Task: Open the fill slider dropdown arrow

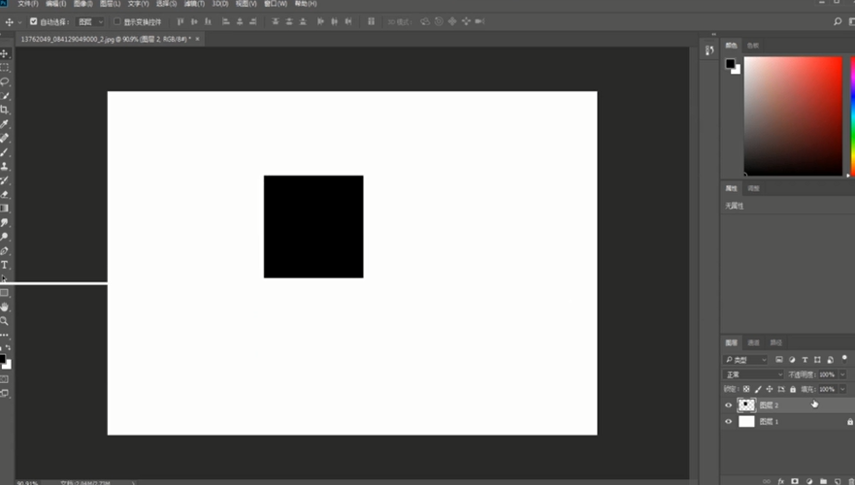Action: [x=842, y=389]
